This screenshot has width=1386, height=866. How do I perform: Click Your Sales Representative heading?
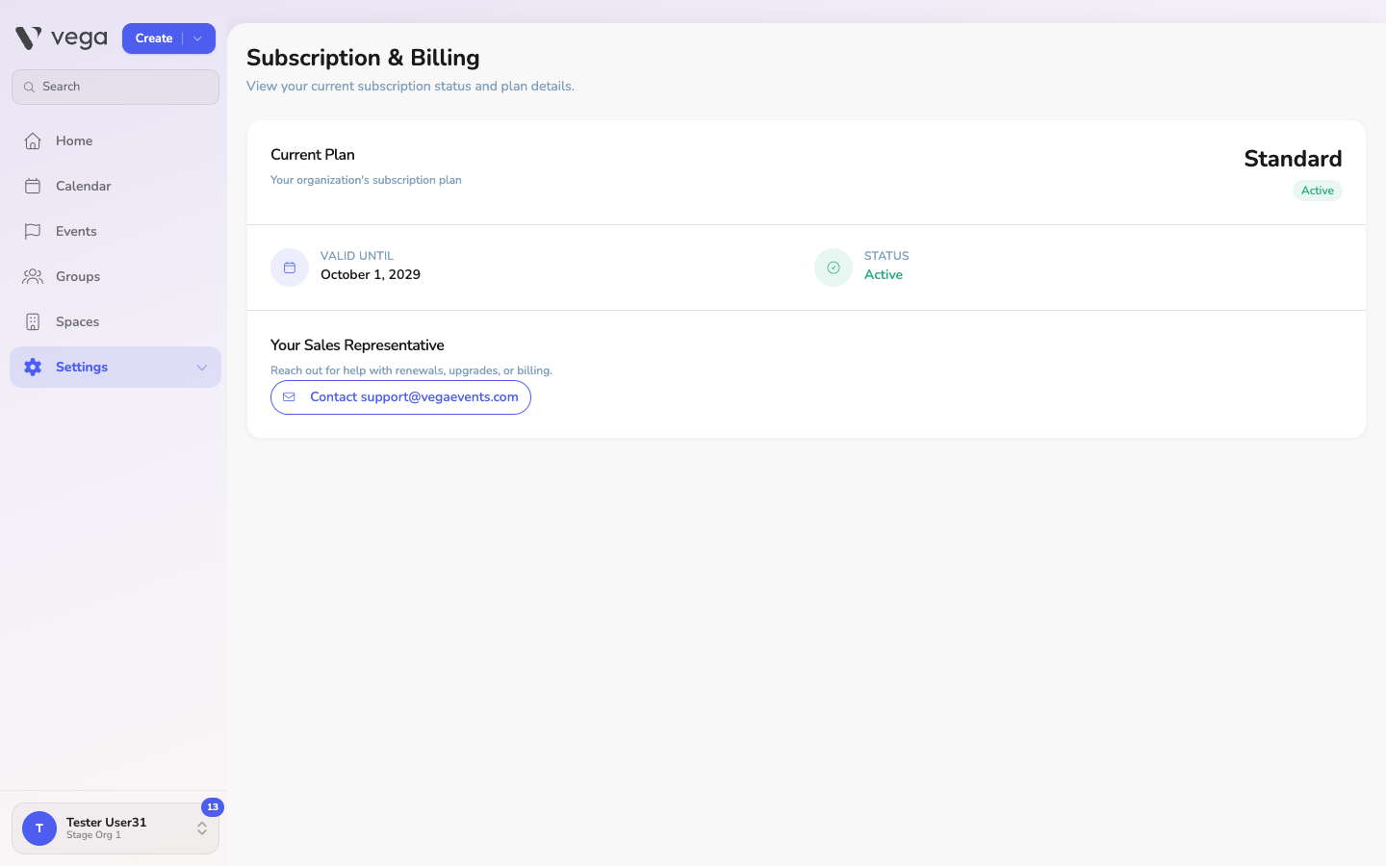coord(357,345)
